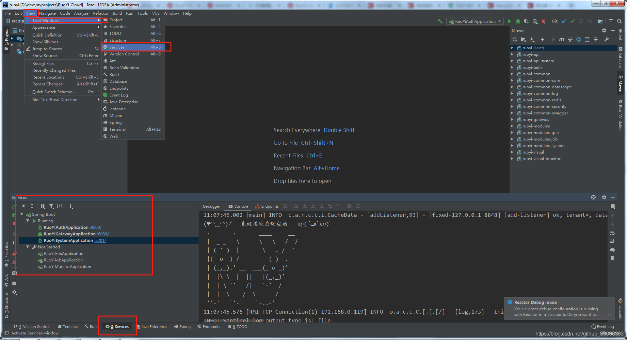The image size is (627, 340).
Task: Expand ruoyi (root) Maven node
Action: (x=512, y=48)
